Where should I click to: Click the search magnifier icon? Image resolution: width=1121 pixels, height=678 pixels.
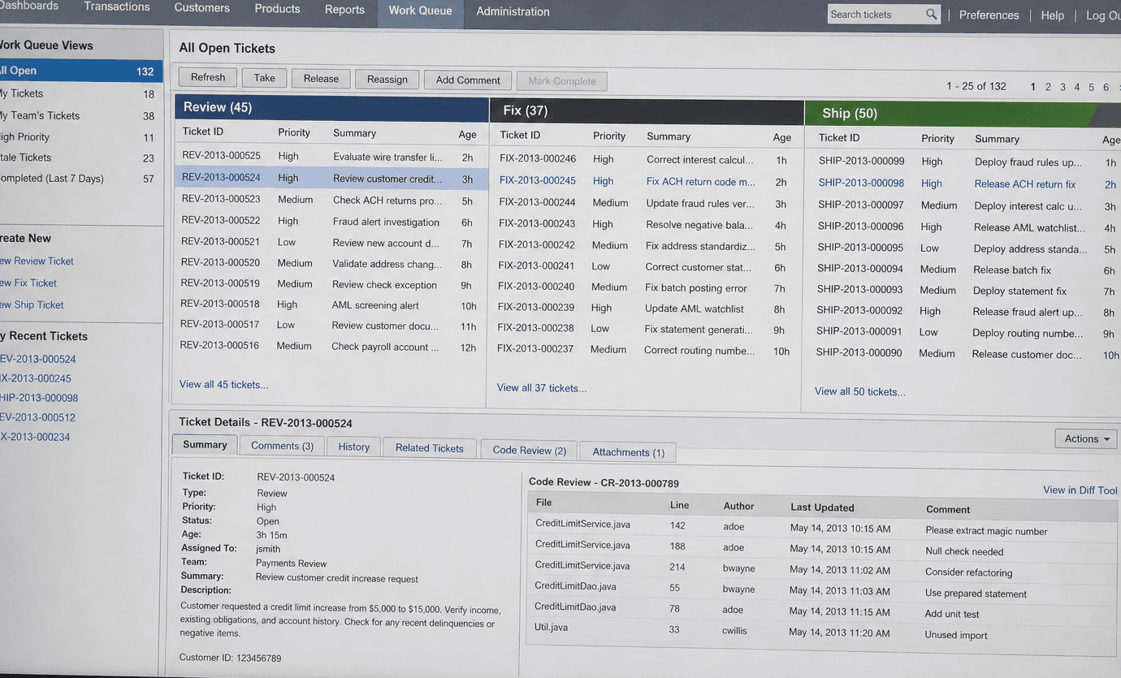(x=931, y=14)
